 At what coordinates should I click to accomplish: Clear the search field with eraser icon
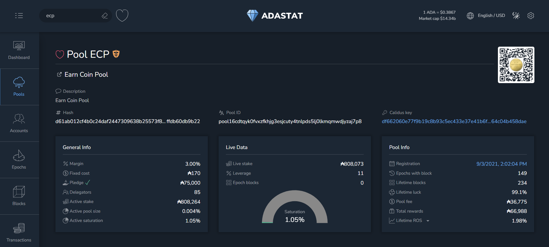pos(104,16)
